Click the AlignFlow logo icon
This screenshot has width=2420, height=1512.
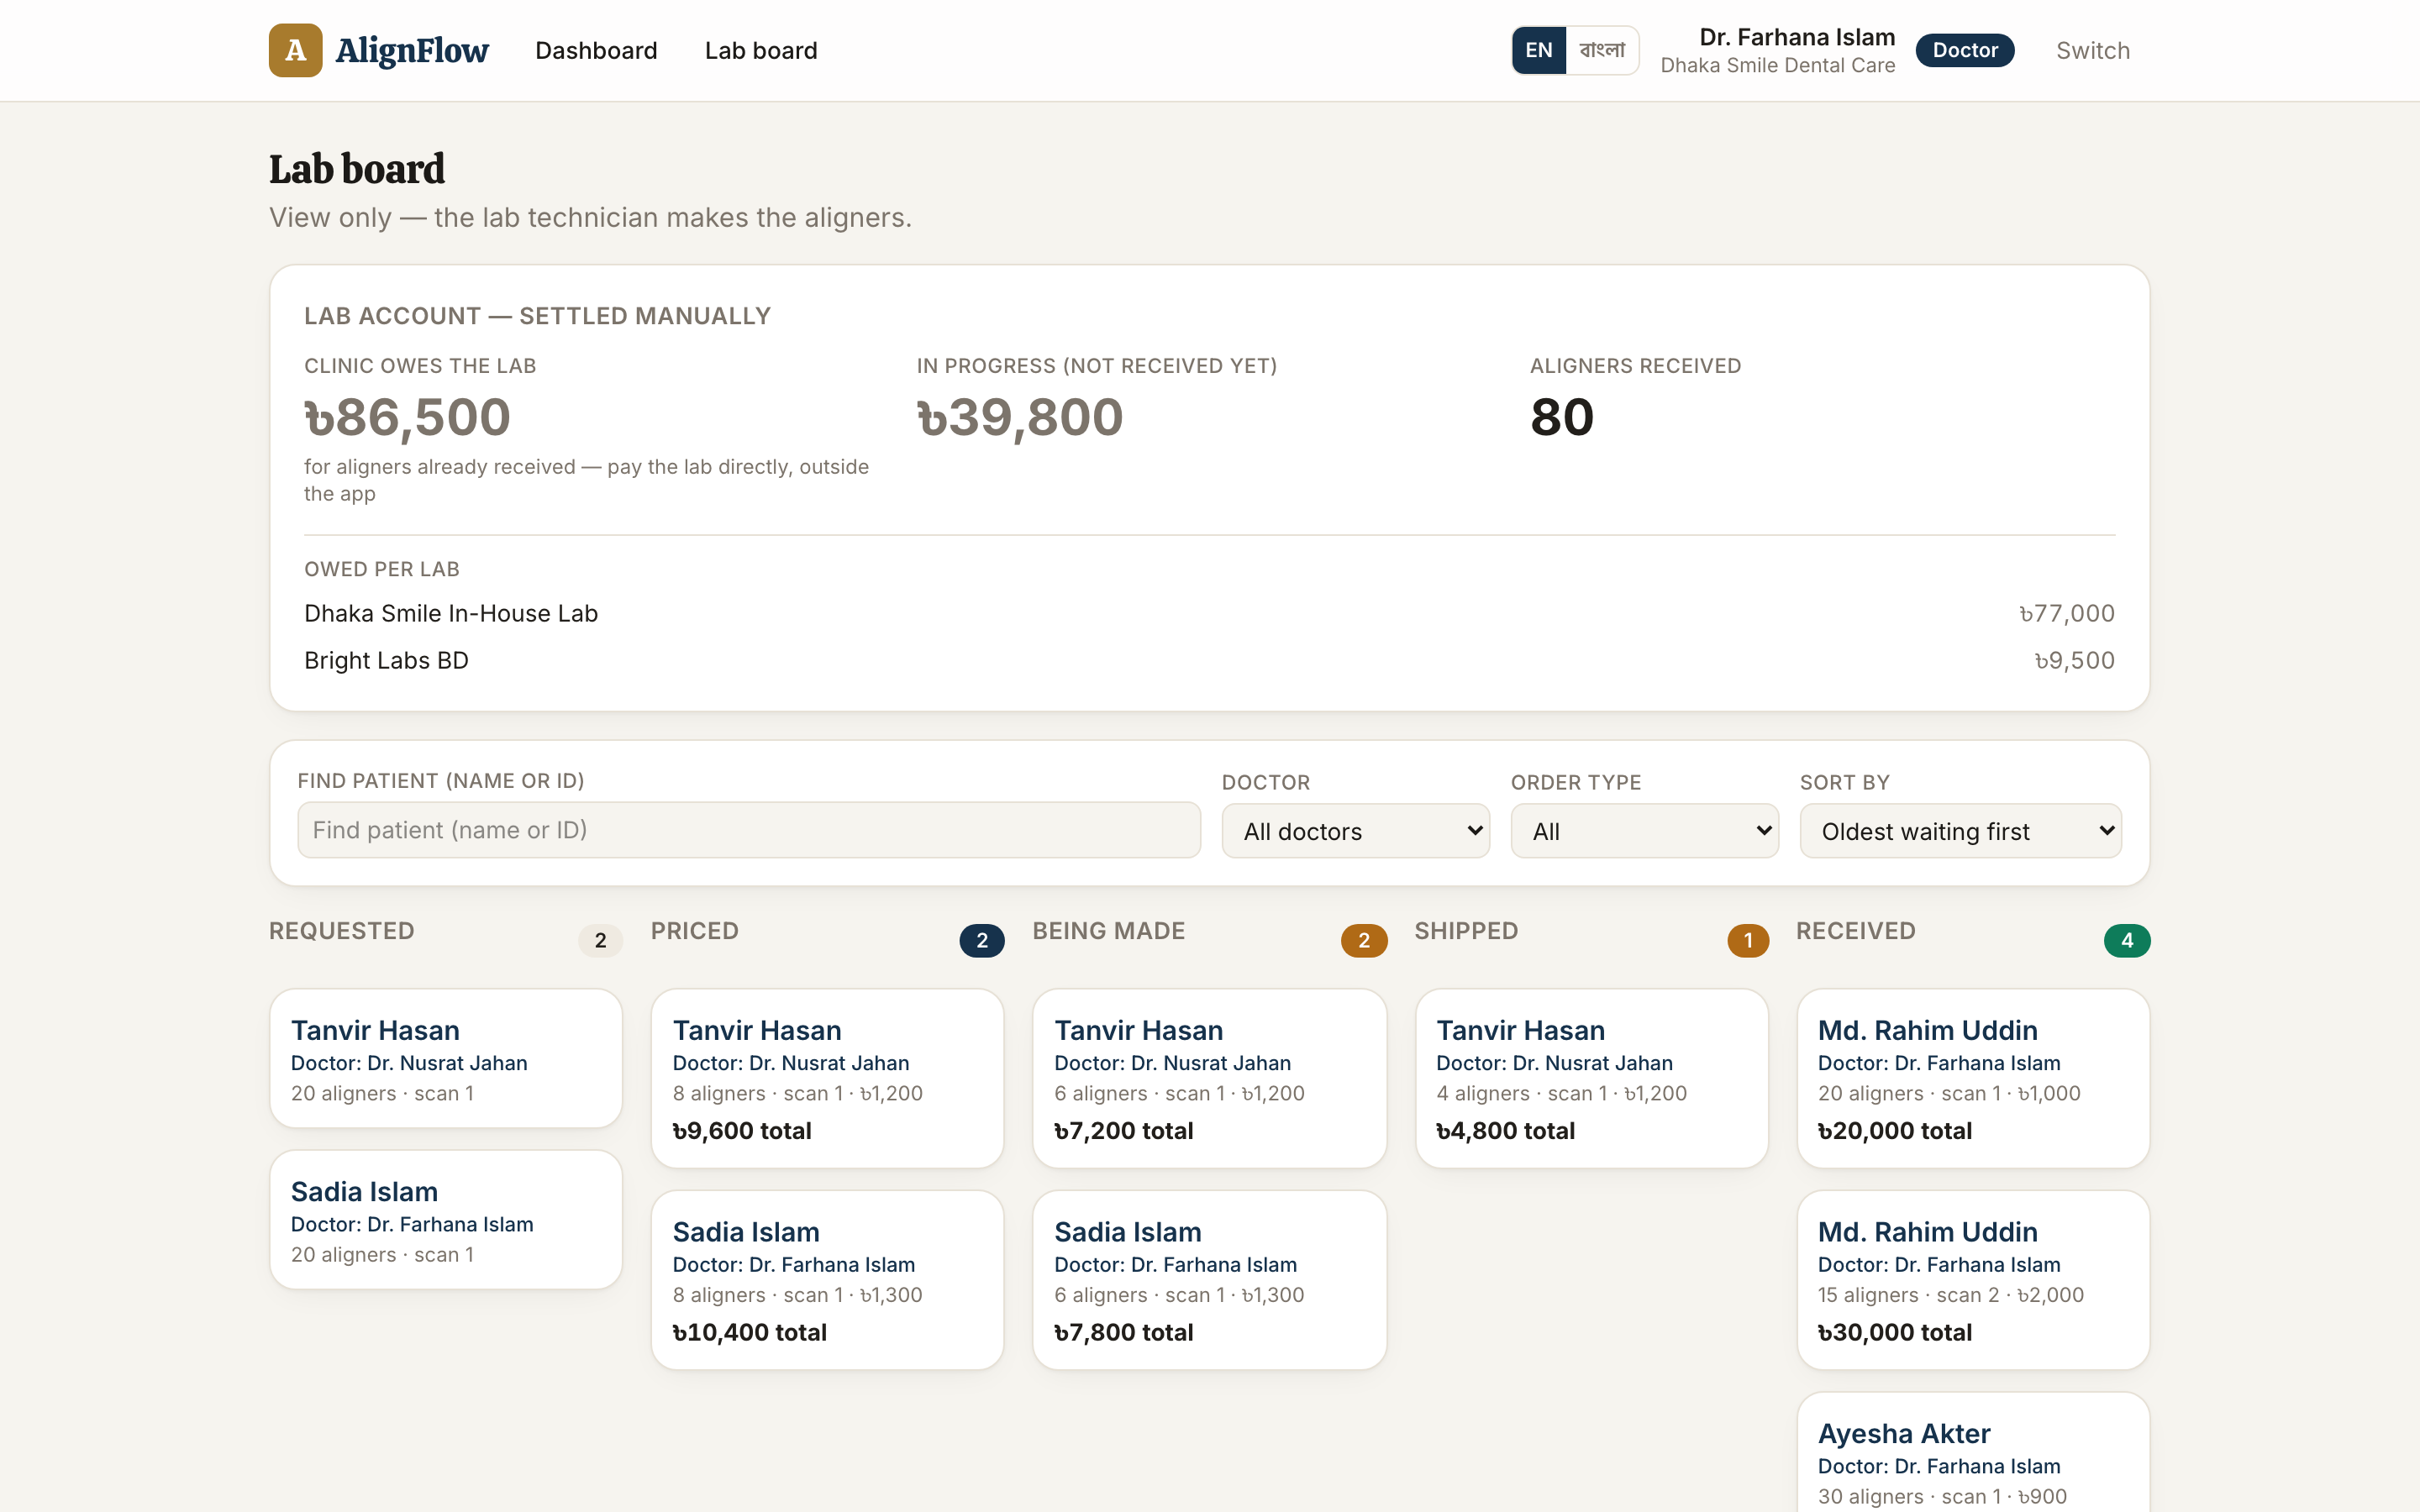pyautogui.click(x=295, y=50)
